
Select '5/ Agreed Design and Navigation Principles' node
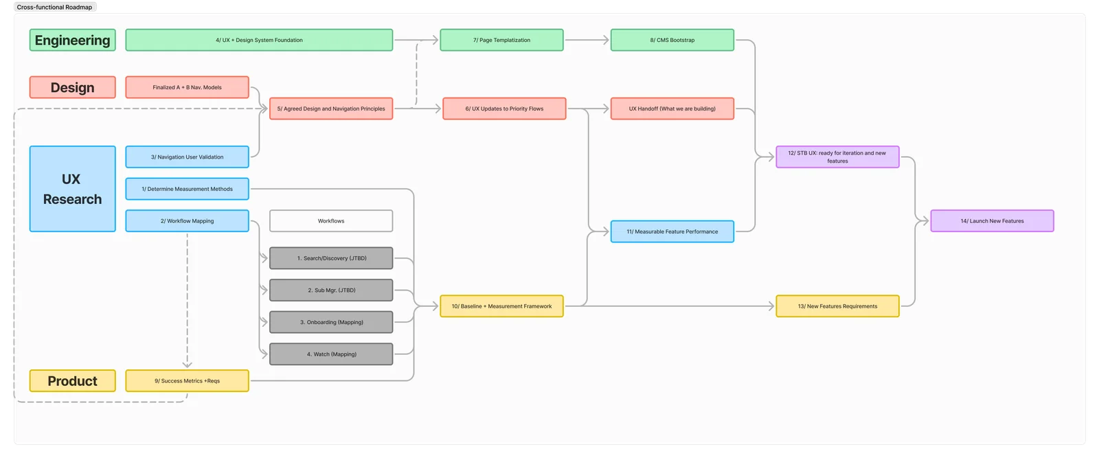[x=331, y=108]
